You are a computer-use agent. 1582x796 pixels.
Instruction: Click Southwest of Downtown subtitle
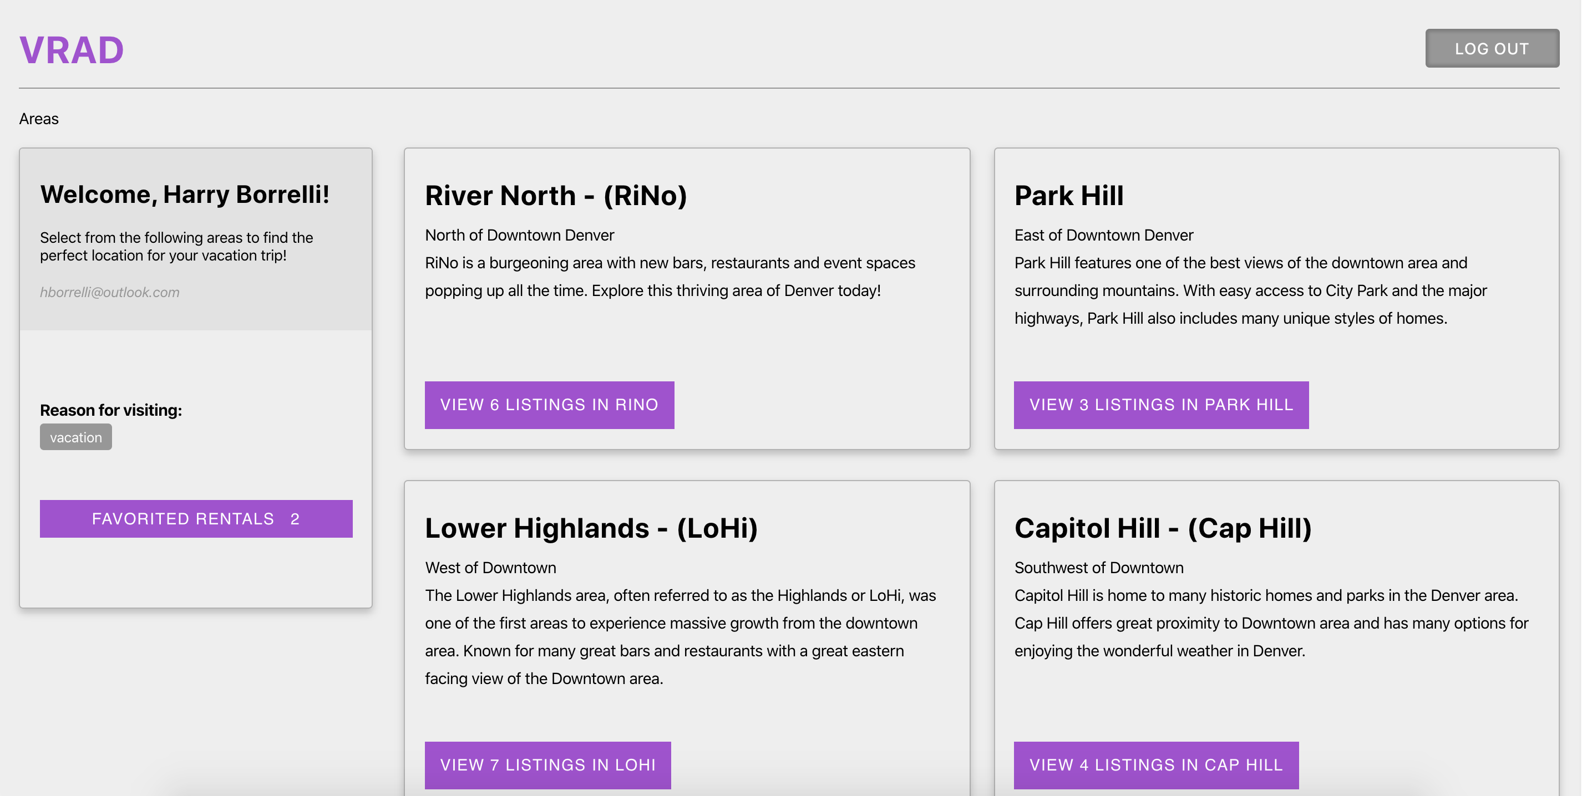pos(1098,568)
